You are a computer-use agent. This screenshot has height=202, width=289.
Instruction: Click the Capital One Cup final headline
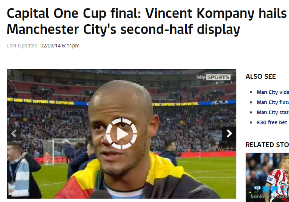[147, 21]
